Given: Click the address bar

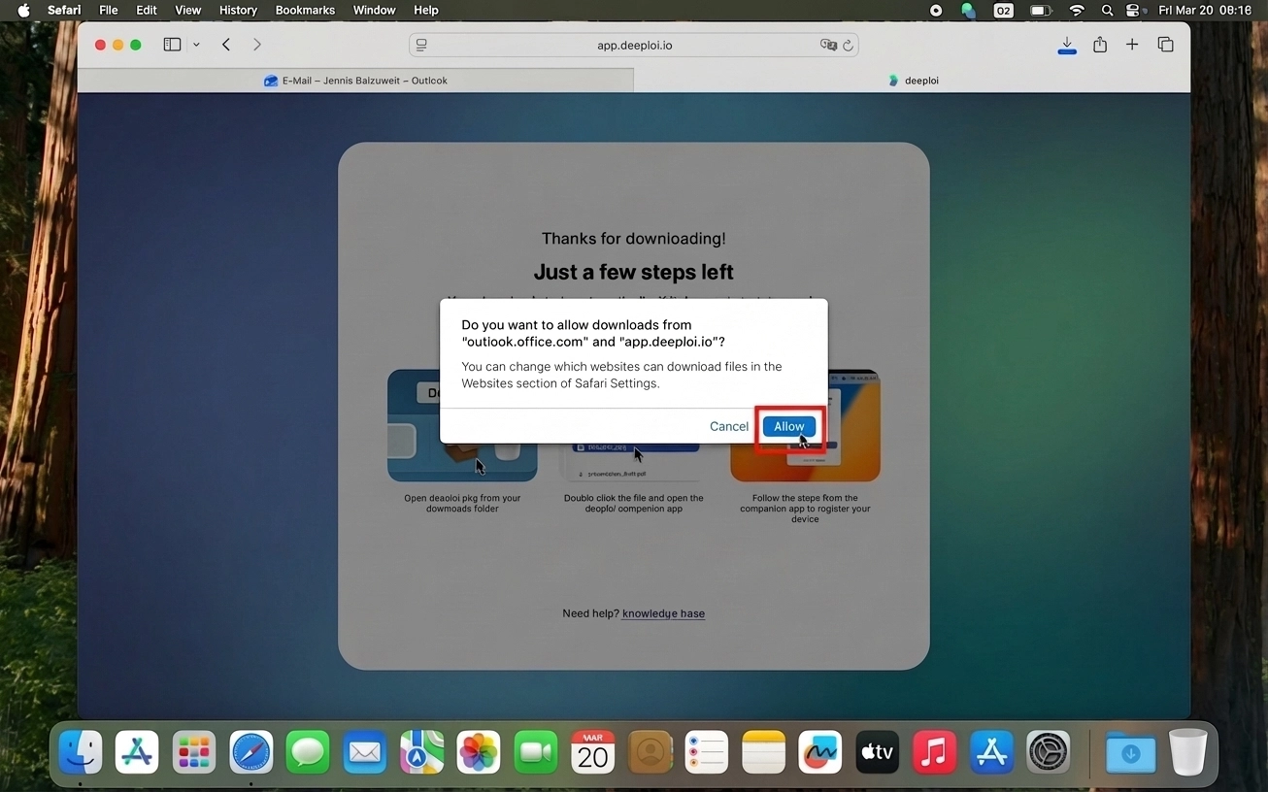Looking at the screenshot, I should (634, 45).
